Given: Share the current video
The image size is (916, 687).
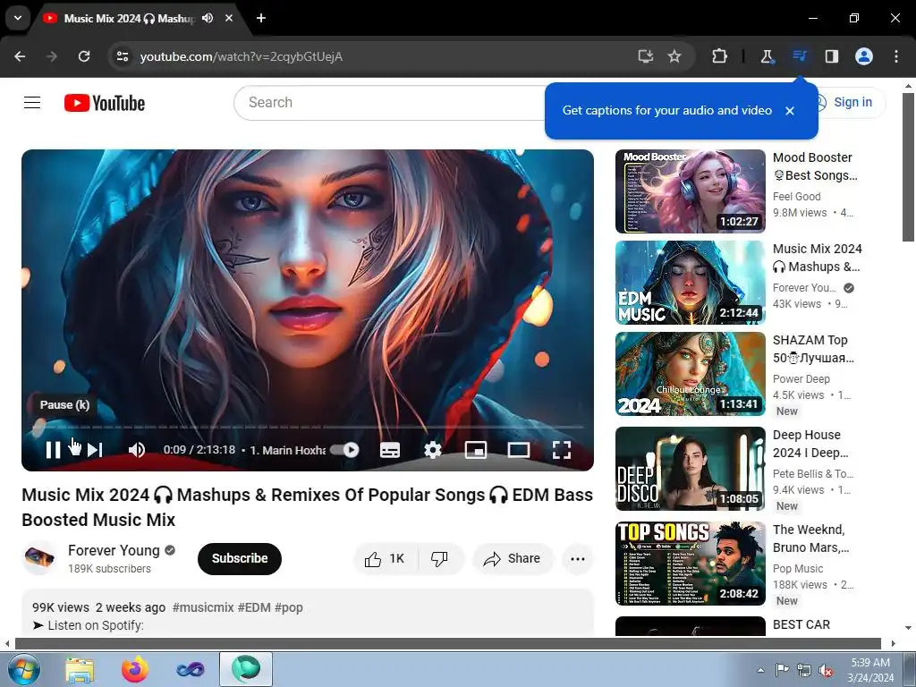Looking at the screenshot, I should pos(513,558).
